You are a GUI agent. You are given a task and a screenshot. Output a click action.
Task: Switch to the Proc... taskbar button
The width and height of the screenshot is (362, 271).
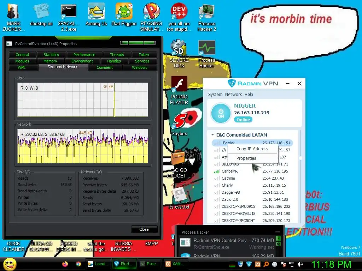point(150,264)
